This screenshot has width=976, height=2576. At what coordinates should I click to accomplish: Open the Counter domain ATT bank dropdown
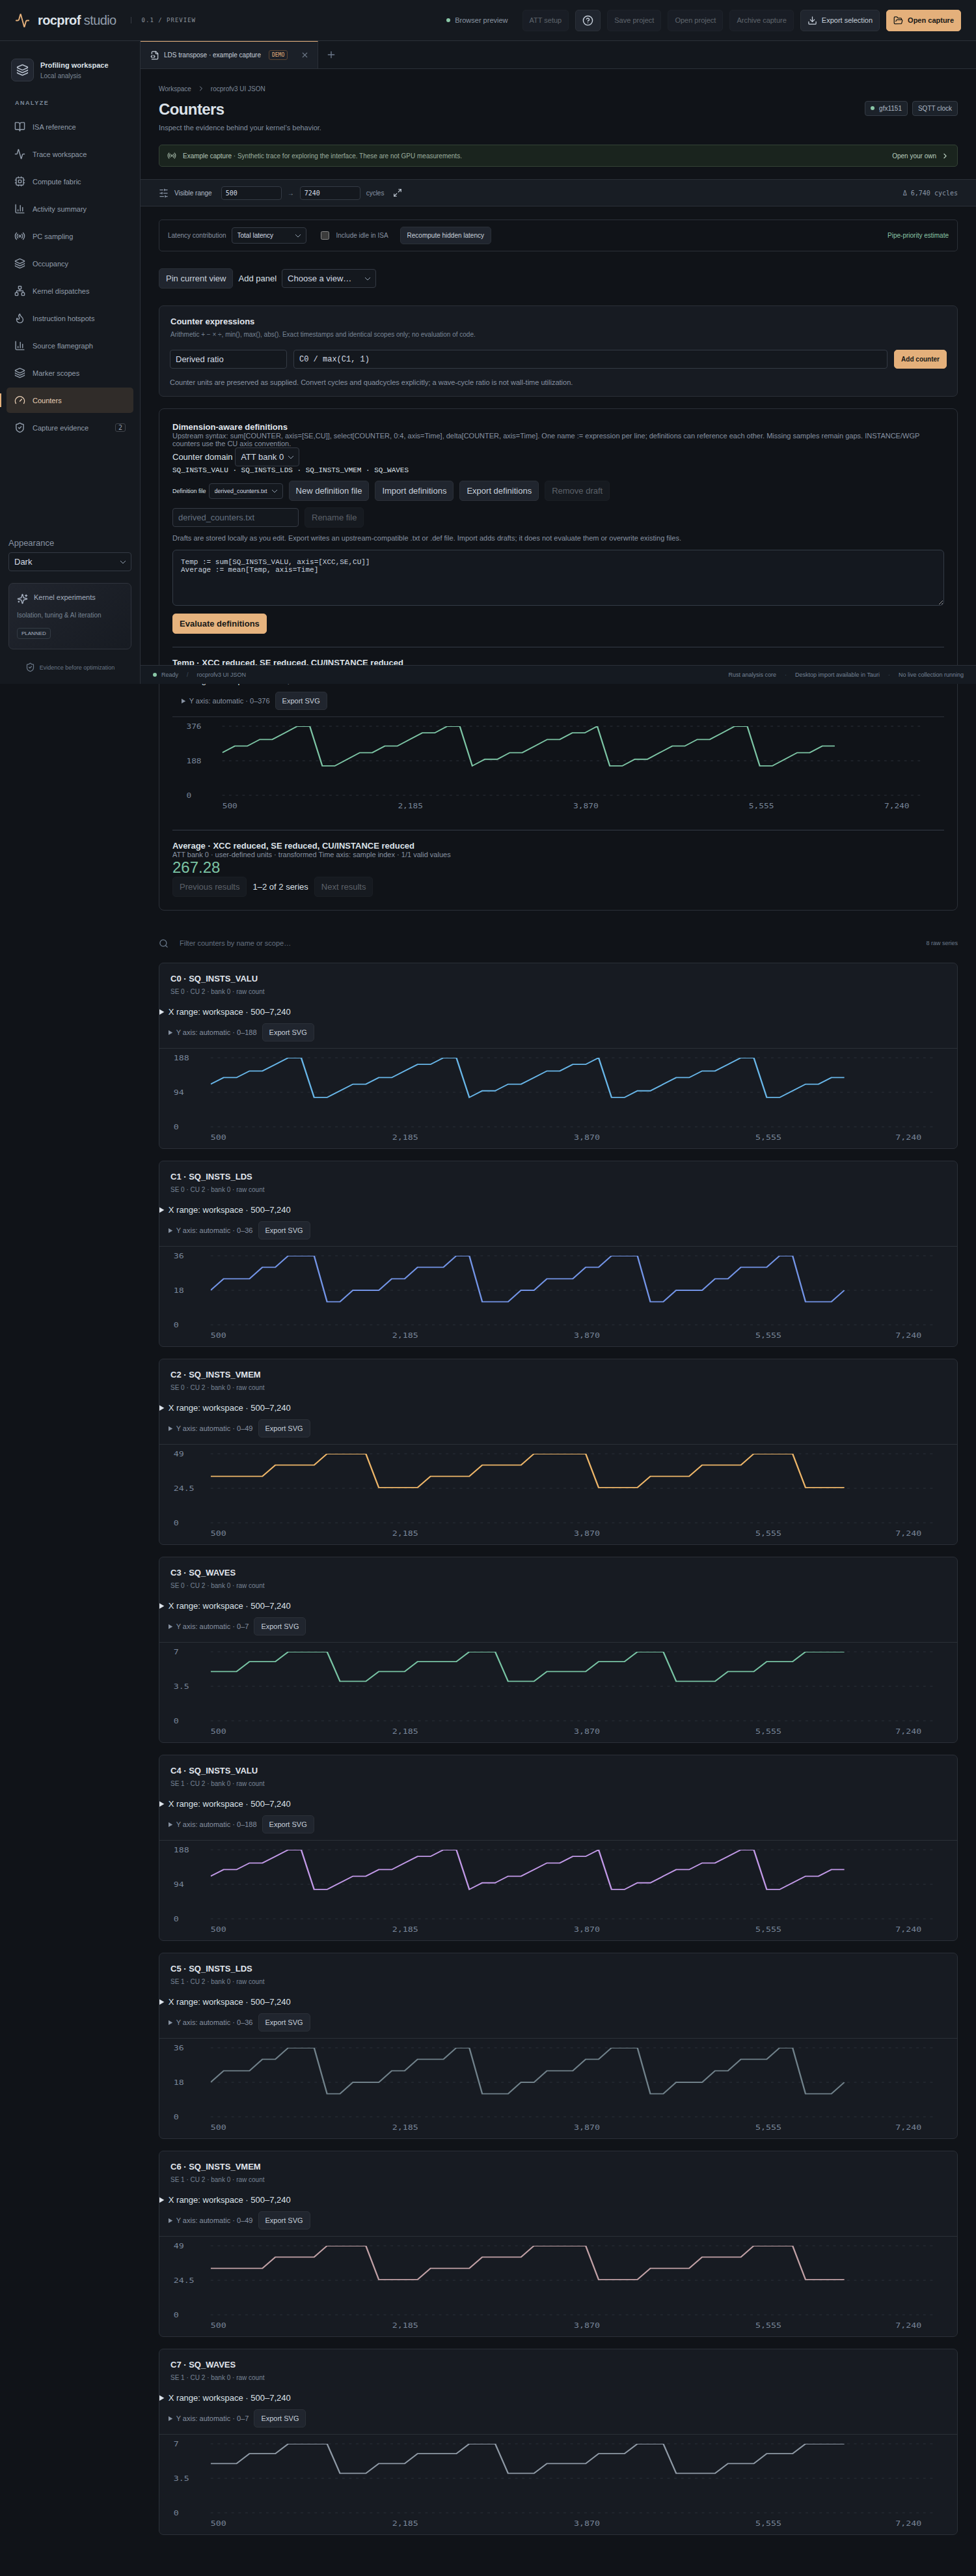coord(267,457)
